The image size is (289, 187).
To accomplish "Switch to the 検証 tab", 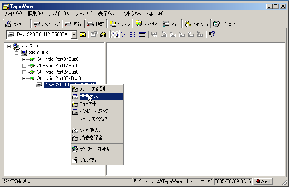I will (x=96, y=24).
